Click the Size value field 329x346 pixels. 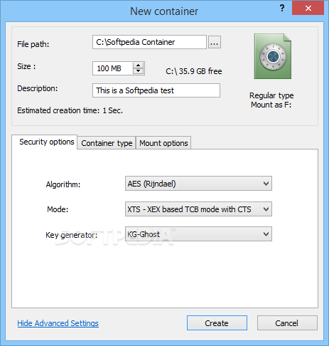click(112, 68)
